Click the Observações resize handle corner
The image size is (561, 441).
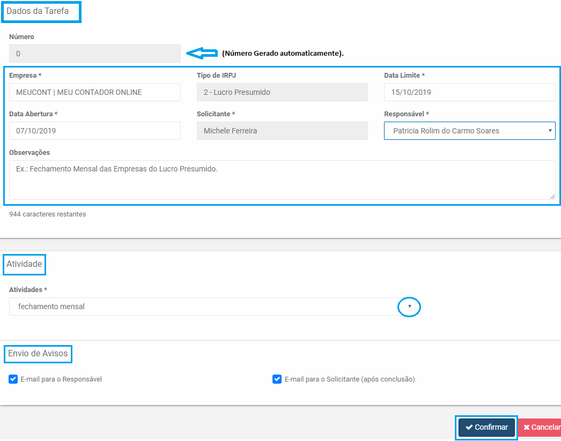tap(552, 197)
